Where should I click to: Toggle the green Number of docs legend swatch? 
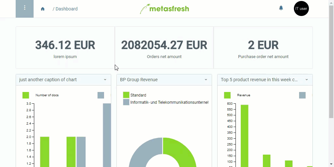point(25,95)
